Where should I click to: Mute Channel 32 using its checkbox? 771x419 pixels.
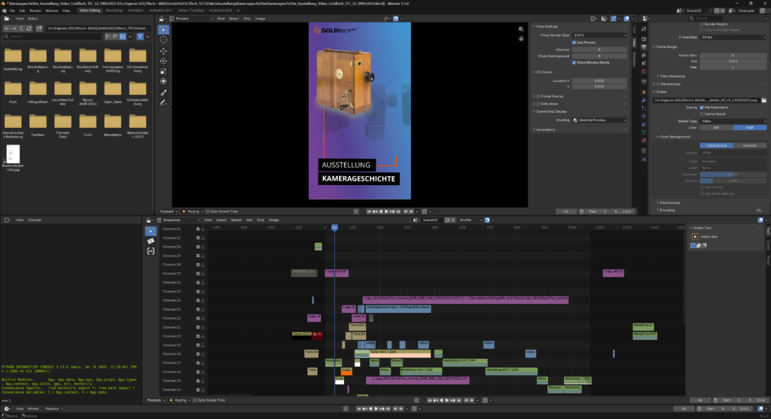[x=198, y=229]
